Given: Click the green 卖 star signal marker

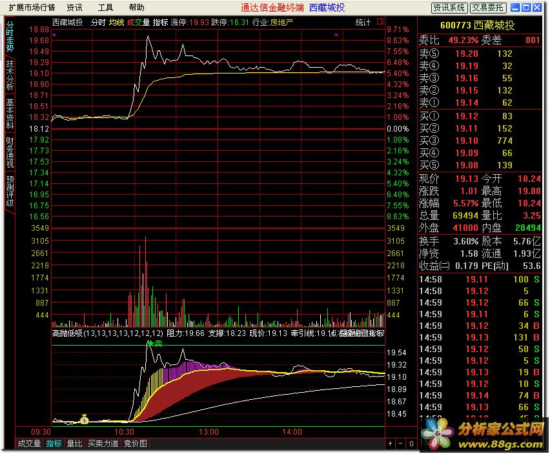Looking at the screenshot, I should [x=155, y=344].
